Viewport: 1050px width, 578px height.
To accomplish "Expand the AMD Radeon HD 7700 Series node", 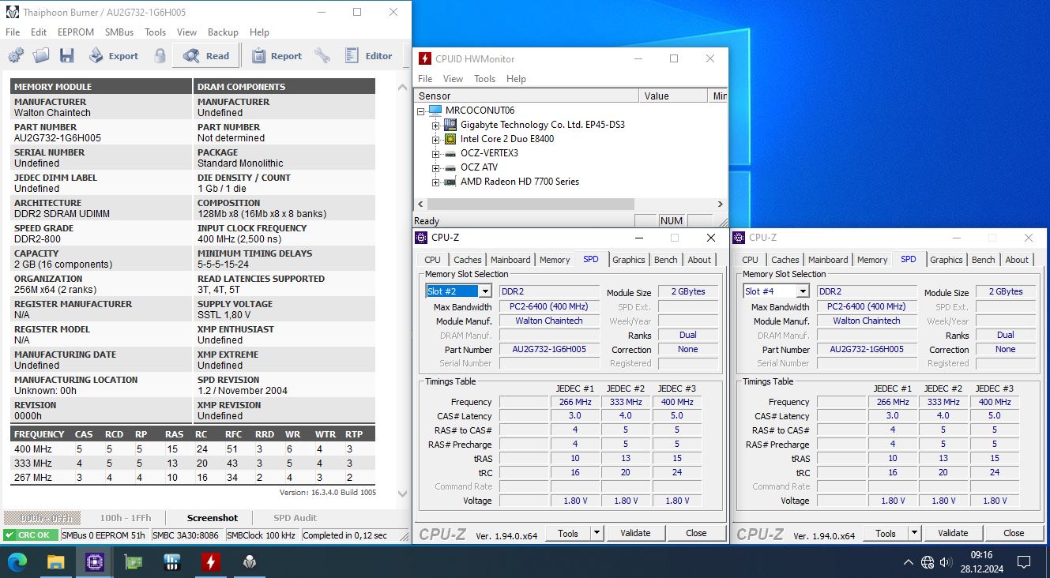I will [x=435, y=182].
